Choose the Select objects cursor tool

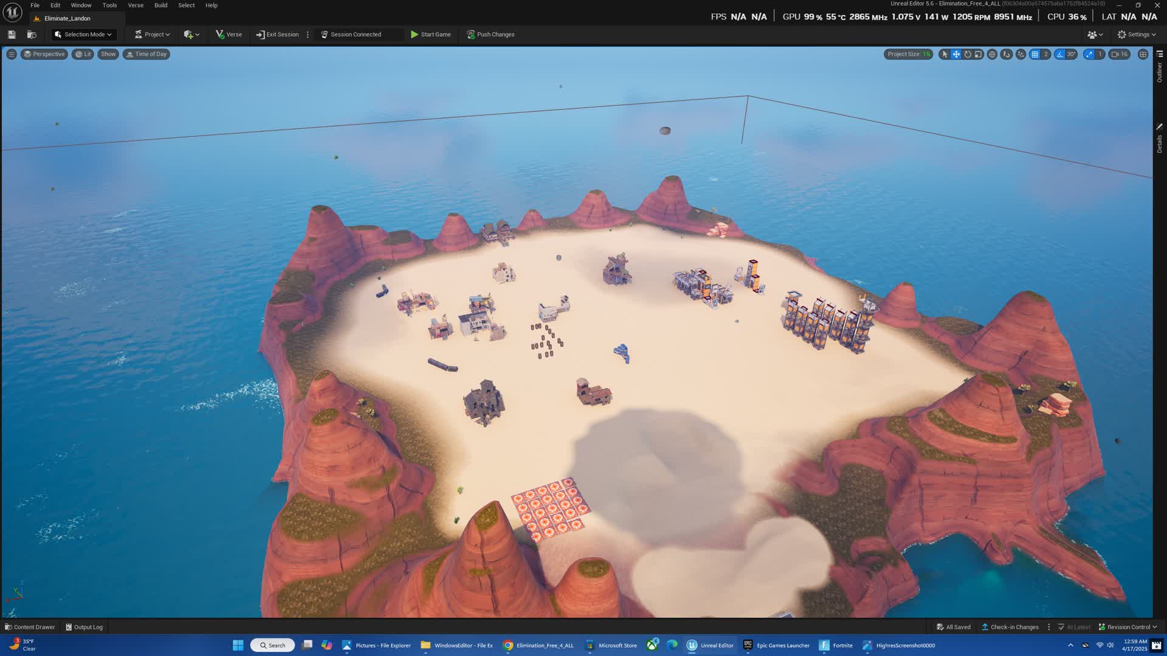(944, 54)
